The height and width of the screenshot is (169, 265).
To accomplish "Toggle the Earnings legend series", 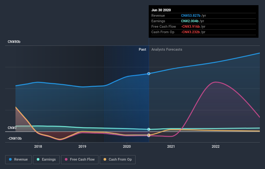I will pyautogui.click(x=46, y=160).
